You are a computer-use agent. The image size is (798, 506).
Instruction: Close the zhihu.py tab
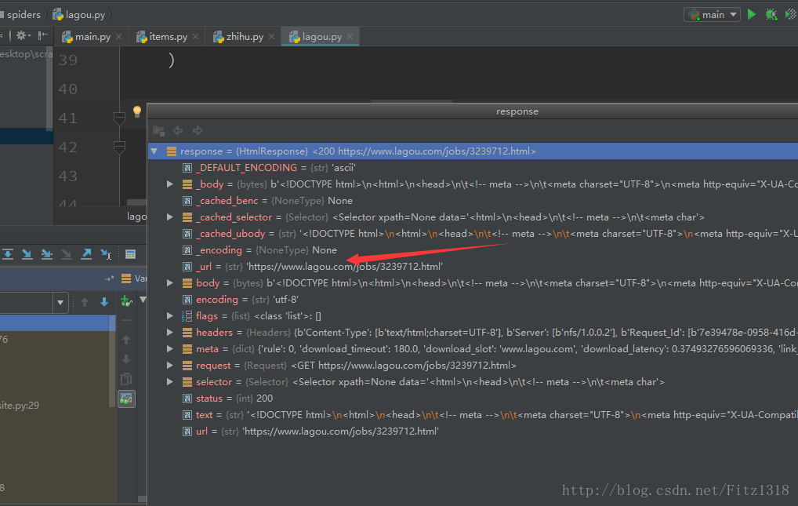pos(272,37)
